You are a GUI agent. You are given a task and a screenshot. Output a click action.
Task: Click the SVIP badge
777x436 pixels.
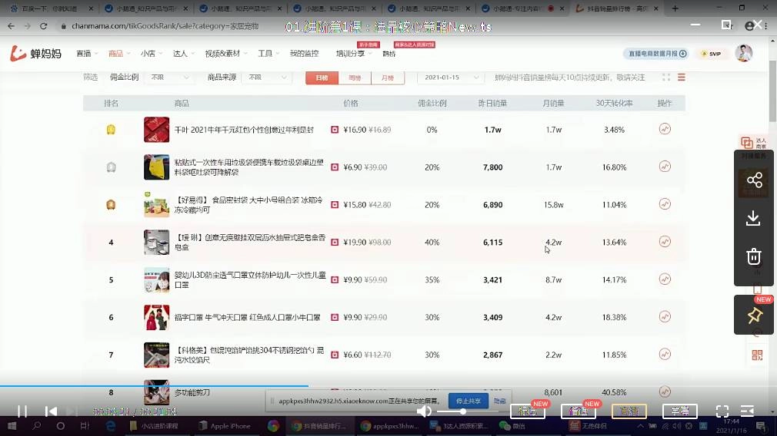pos(711,54)
